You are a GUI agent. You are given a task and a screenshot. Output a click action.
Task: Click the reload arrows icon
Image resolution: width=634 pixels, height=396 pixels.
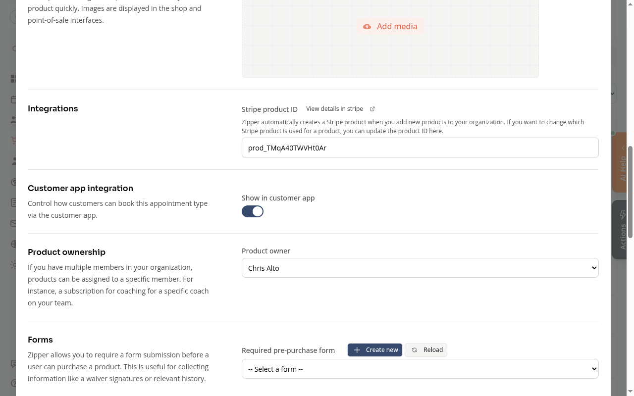point(414,350)
